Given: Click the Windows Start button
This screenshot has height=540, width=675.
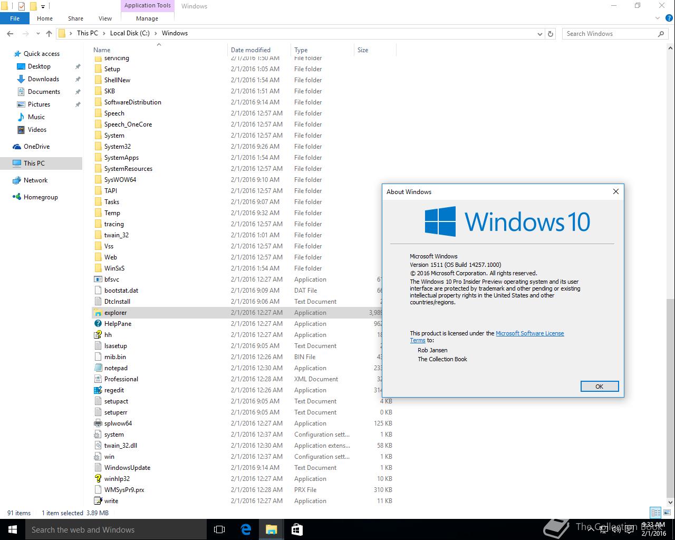Looking at the screenshot, I should 13,529.
